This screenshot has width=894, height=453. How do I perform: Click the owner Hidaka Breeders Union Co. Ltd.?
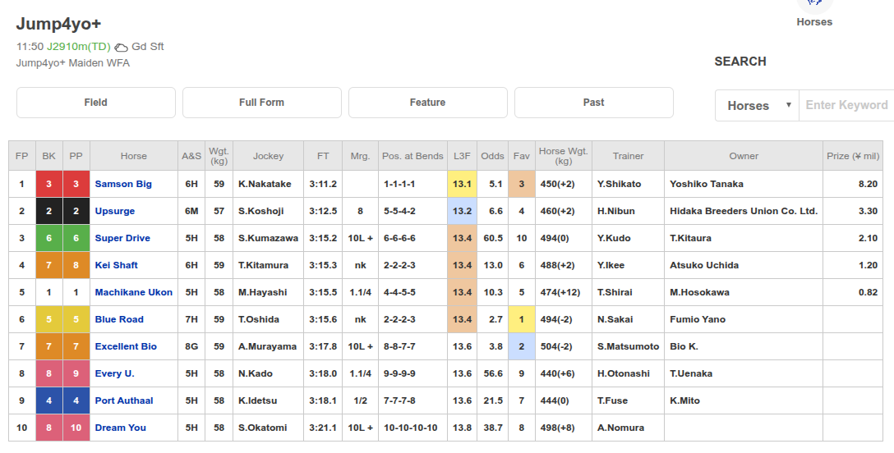click(744, 211)
